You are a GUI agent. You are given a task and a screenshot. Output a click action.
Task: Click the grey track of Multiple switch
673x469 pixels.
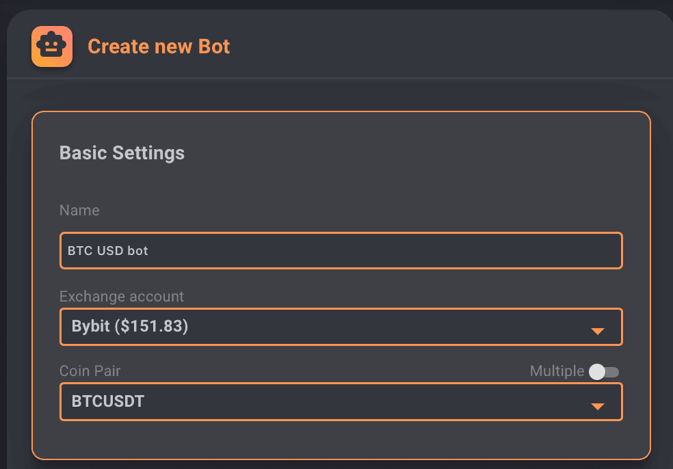click(x=613, y=372)
